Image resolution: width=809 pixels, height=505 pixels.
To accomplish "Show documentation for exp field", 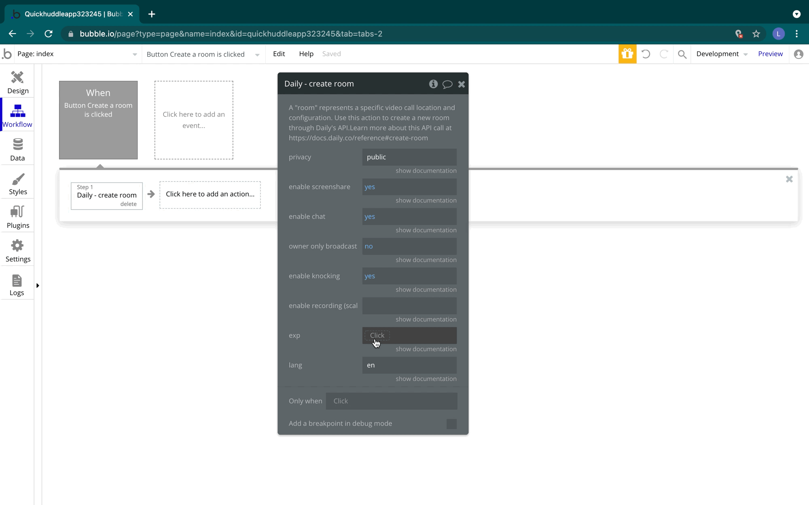I will point(426,349).
